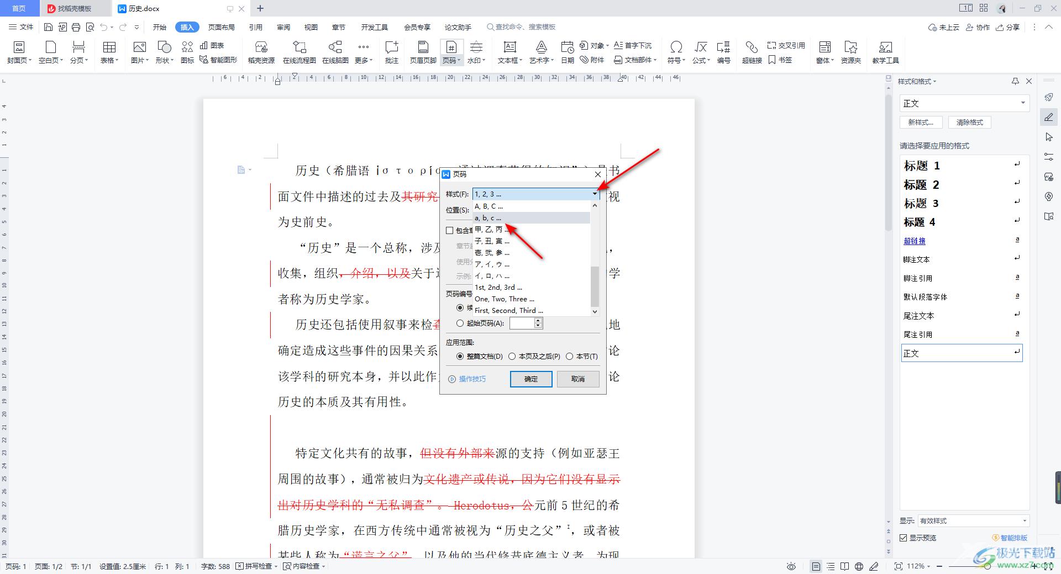Insert a symbol (符号)

[x=676, y=52]
